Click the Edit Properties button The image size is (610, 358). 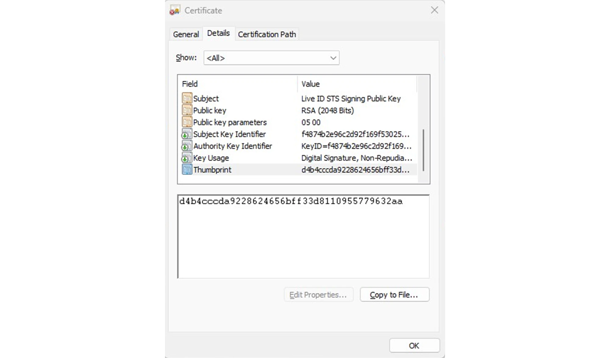(x=318, y=295)
